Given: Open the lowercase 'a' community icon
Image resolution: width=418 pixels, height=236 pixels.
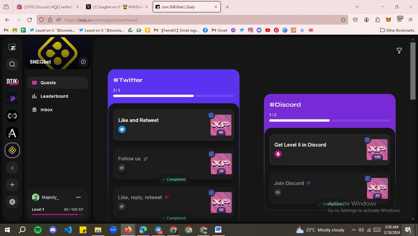Looking at the screenshot, I should [12, 168].
